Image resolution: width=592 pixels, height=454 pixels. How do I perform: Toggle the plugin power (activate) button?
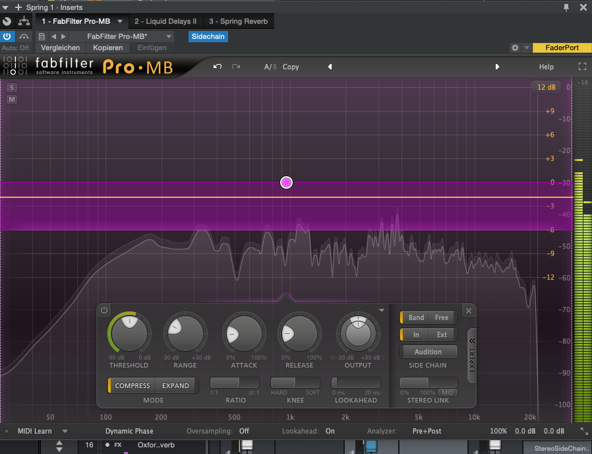pyautogui.click(x=7, y=36)
